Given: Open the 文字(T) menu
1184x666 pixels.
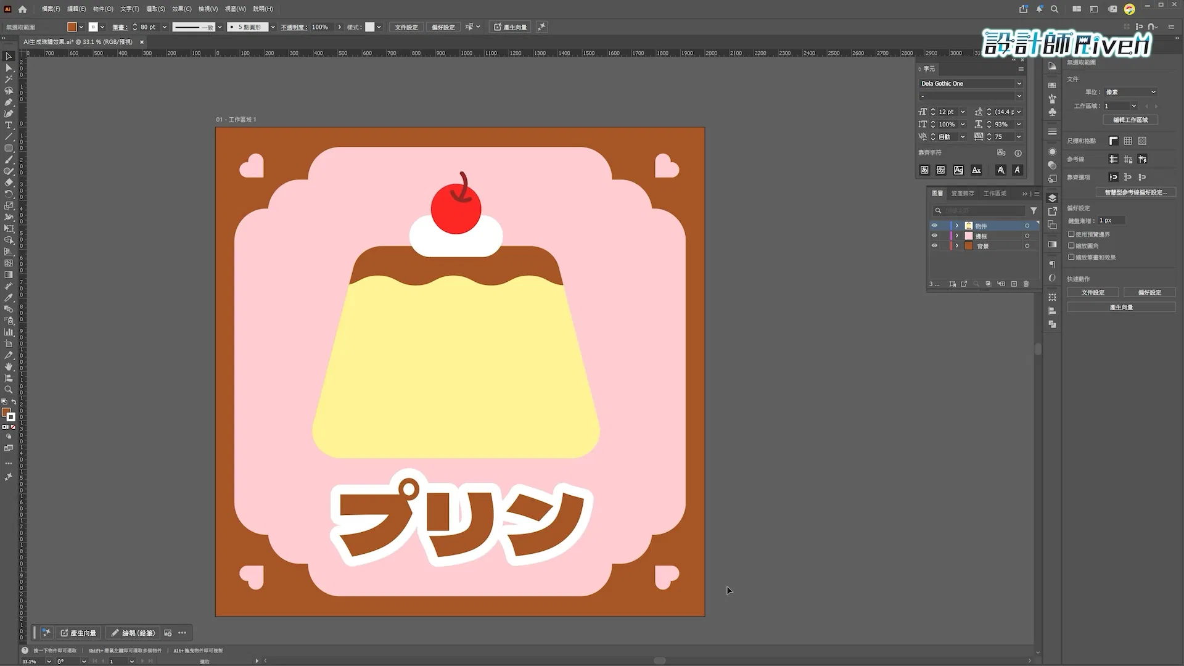Looking at the screenshot, I should 129,9.
